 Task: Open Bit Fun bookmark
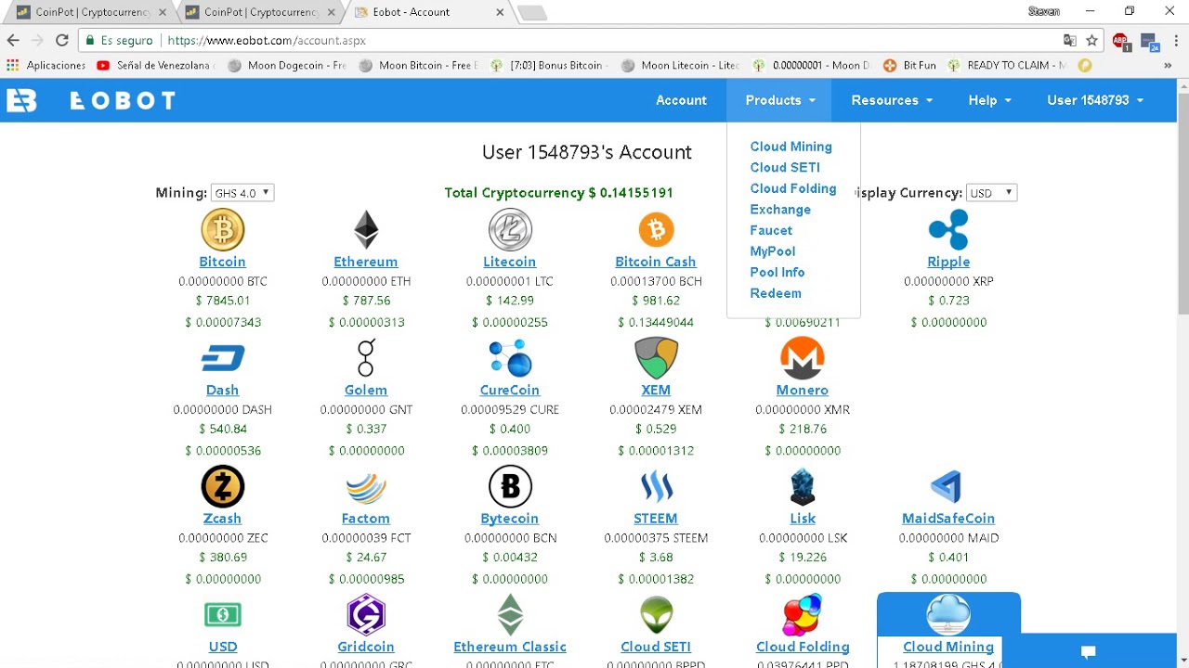tap(909, 66)
